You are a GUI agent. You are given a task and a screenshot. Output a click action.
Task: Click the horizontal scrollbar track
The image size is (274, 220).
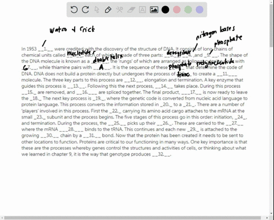(x=133, y=218)
